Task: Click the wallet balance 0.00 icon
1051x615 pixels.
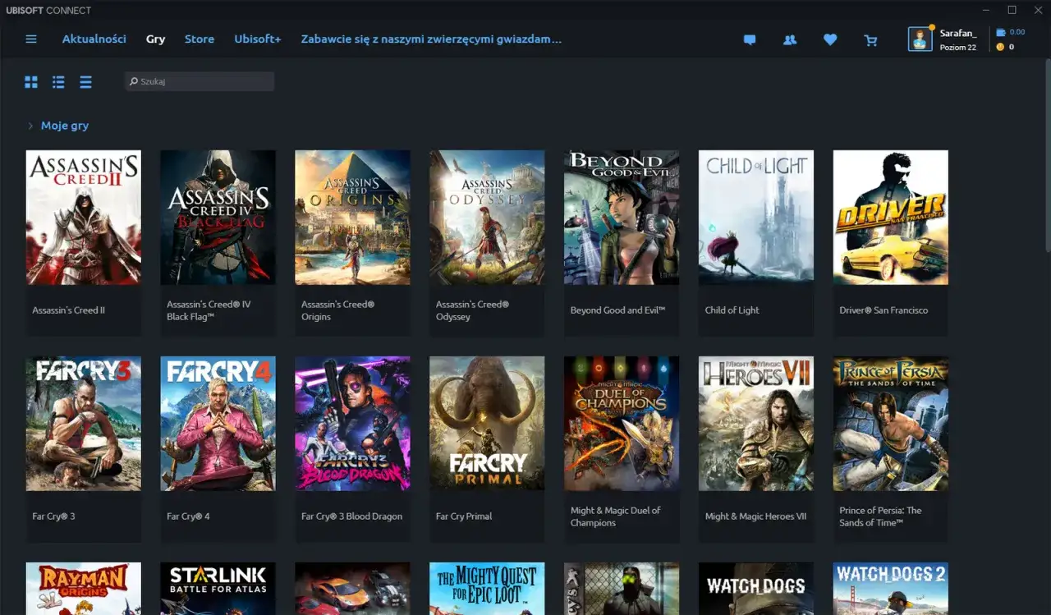Action: point(1000,32)
